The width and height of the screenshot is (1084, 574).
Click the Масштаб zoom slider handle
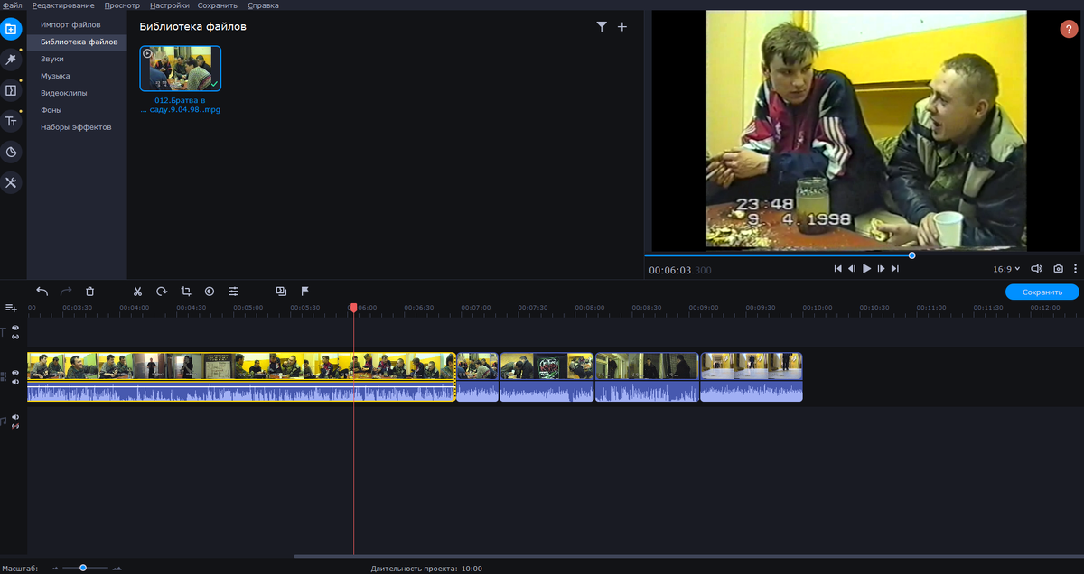[x=83, y=568]
